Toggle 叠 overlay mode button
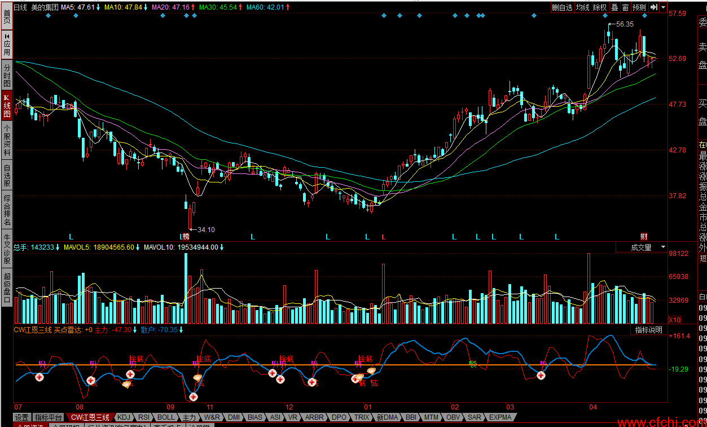Screen dimensions: 707x427 (x=614, y=7)
